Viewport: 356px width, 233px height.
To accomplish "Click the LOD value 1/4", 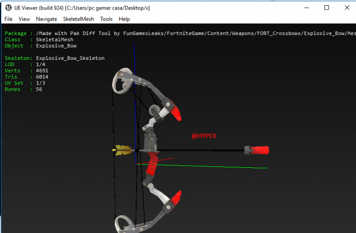I will pyautogui.click(x=40, y=64).
